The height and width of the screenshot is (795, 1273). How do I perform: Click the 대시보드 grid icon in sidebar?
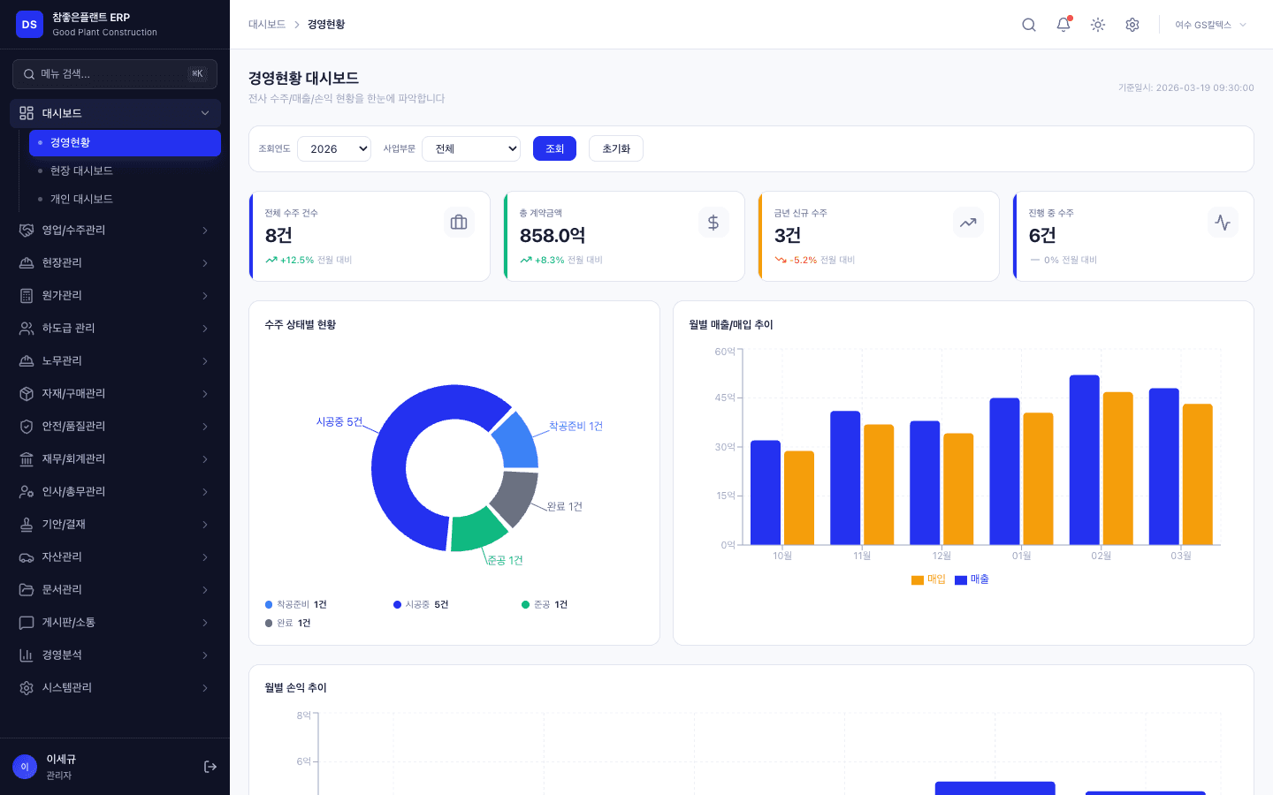27,113
